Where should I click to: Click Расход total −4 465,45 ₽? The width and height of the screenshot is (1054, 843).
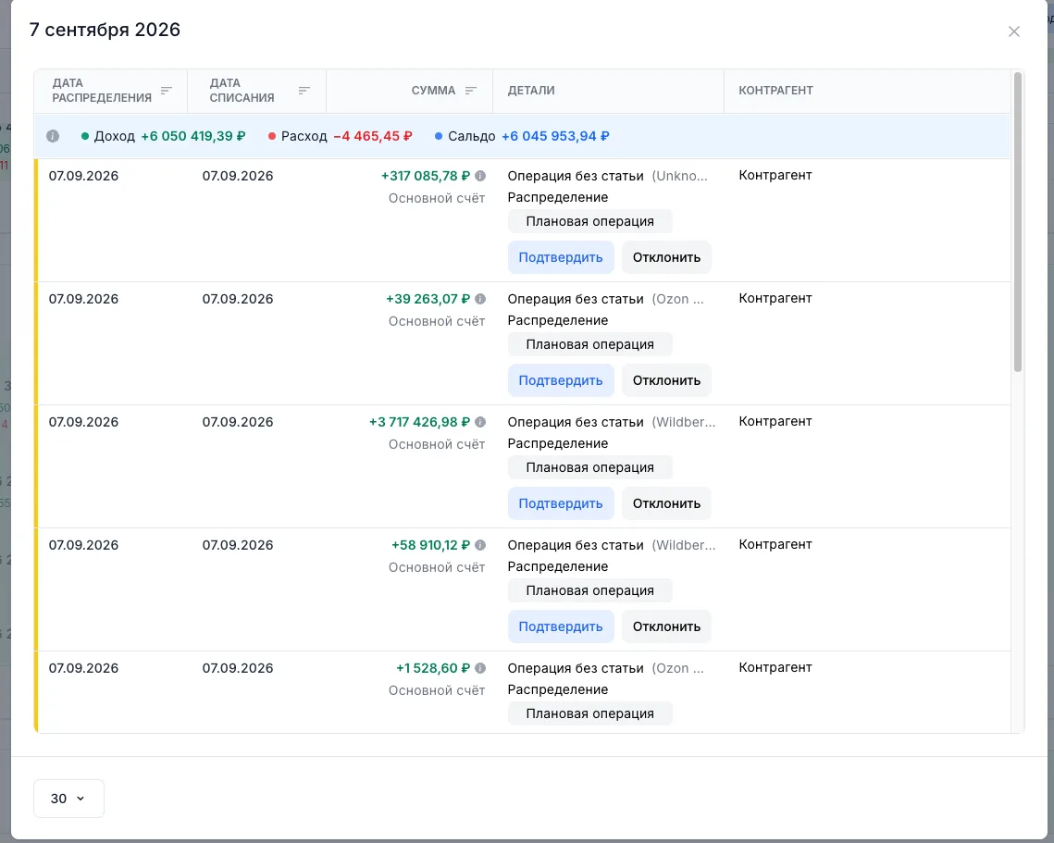373,136
